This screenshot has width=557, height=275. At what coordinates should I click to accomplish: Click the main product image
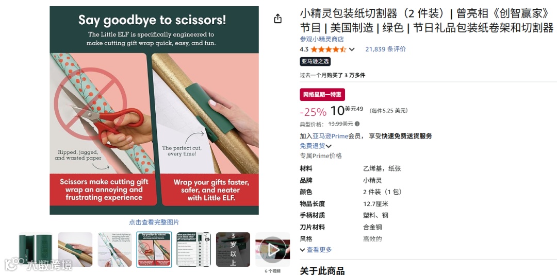click(x=154, y=110)
